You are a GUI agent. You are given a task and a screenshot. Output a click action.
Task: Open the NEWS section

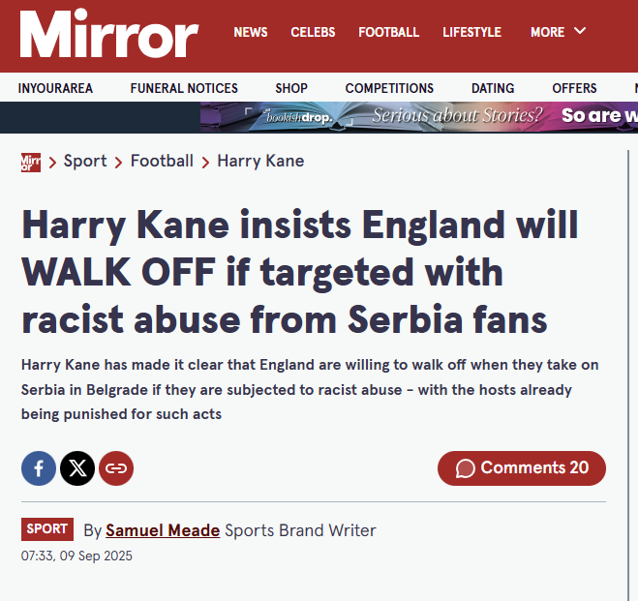[x=251, y=32]
